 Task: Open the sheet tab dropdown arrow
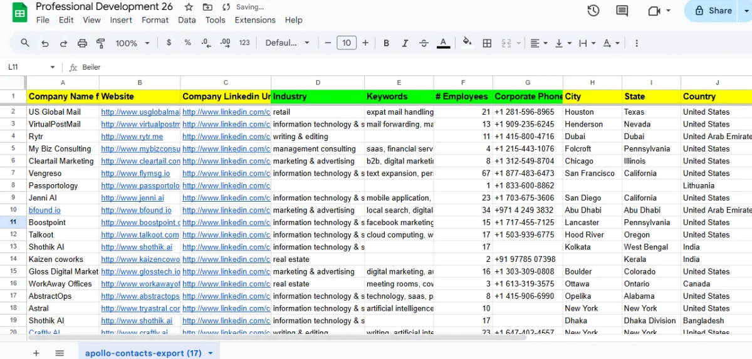point(211,353)
